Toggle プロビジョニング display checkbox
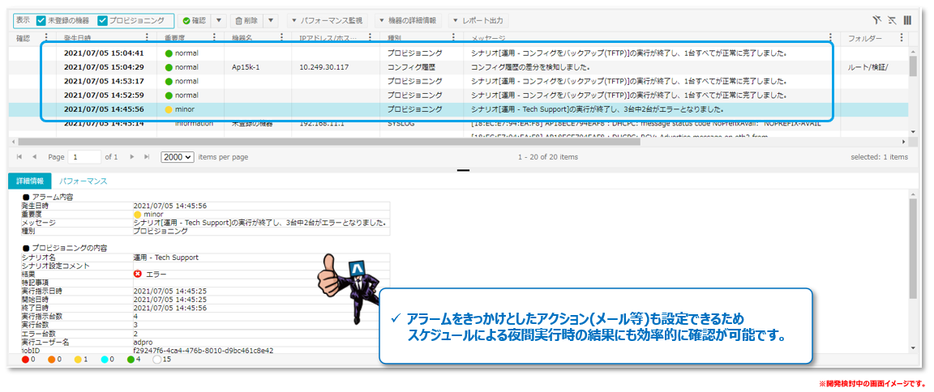 [102, 20]
